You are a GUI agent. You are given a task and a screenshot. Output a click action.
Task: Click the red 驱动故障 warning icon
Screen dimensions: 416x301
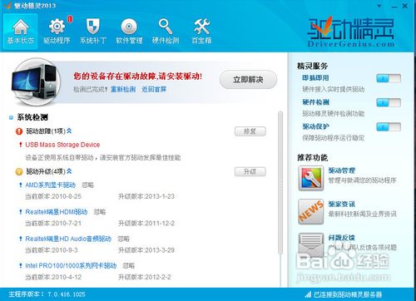[x=19, y=131]
